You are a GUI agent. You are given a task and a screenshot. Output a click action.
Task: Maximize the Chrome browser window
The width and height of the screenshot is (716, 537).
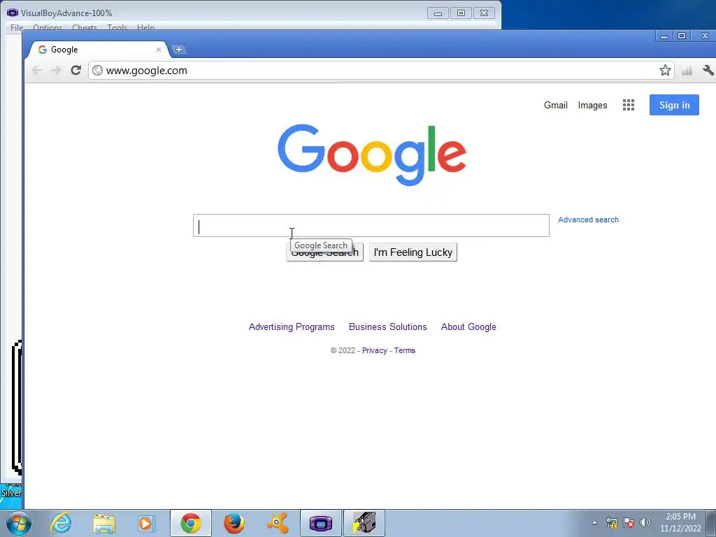tap(682, 36)
